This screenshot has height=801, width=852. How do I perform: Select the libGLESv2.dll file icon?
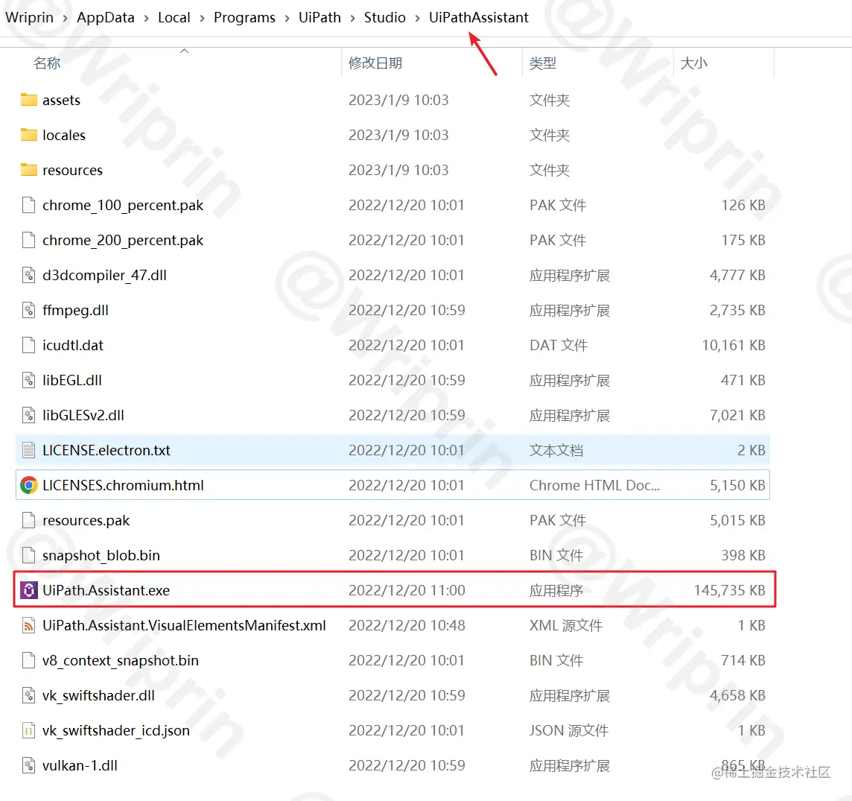pos(29,415)
